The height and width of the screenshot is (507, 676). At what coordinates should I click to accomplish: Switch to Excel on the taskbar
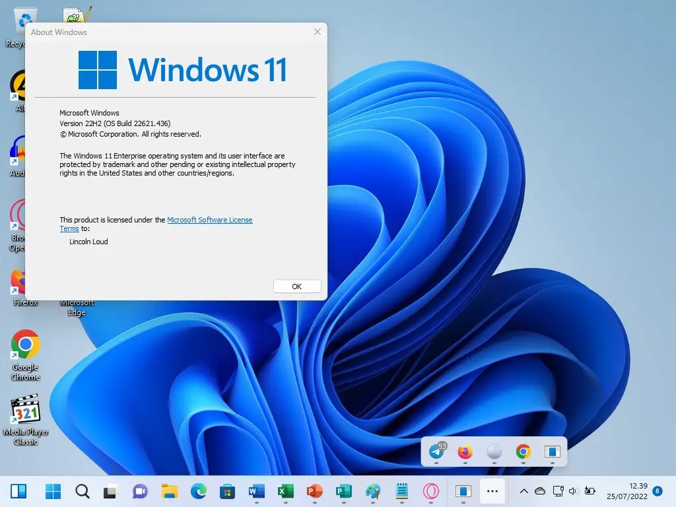click(285, 491)
